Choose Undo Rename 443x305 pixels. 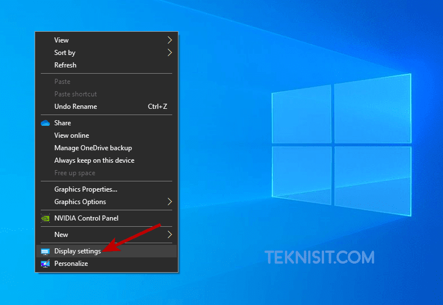click(x=107, y=106)
